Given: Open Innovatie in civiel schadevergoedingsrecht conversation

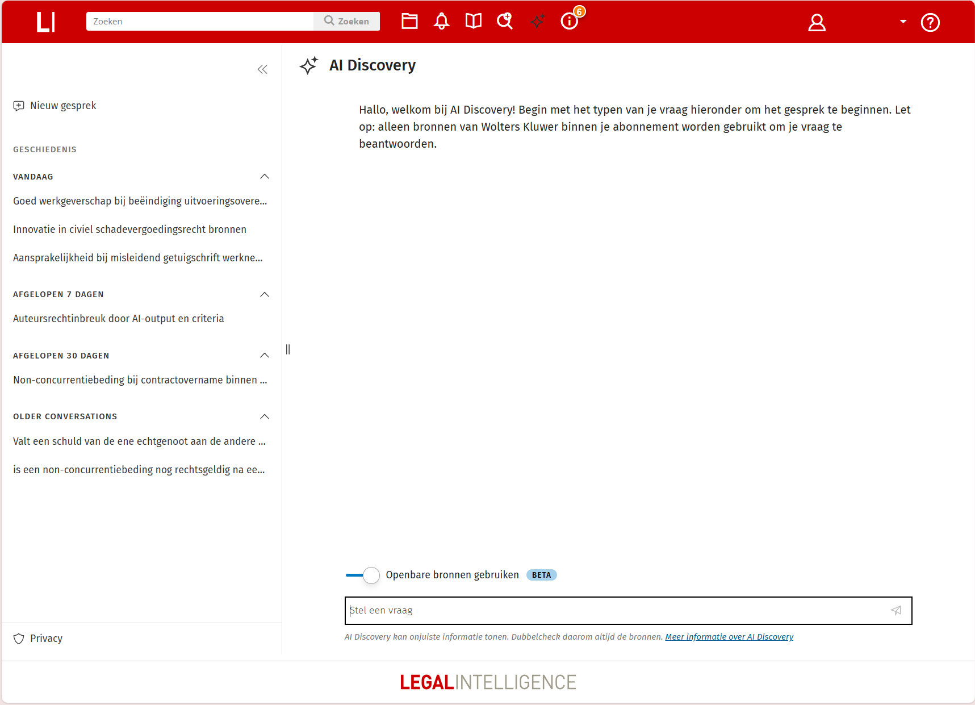Looking at the screenshot, I should [129, 230].
